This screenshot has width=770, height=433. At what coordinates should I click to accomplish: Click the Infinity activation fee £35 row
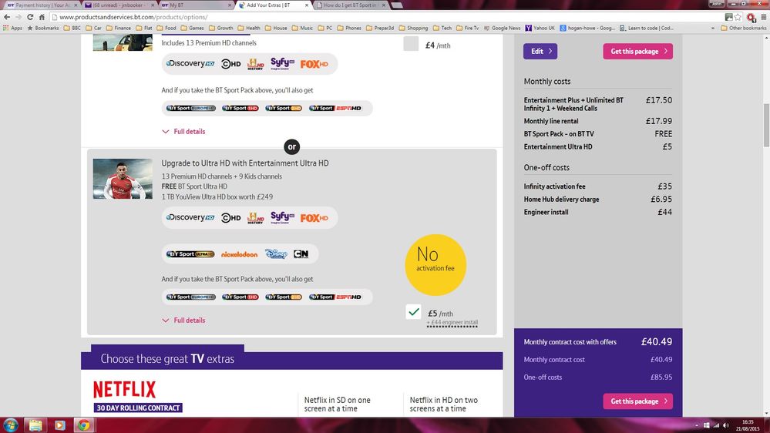597,186
